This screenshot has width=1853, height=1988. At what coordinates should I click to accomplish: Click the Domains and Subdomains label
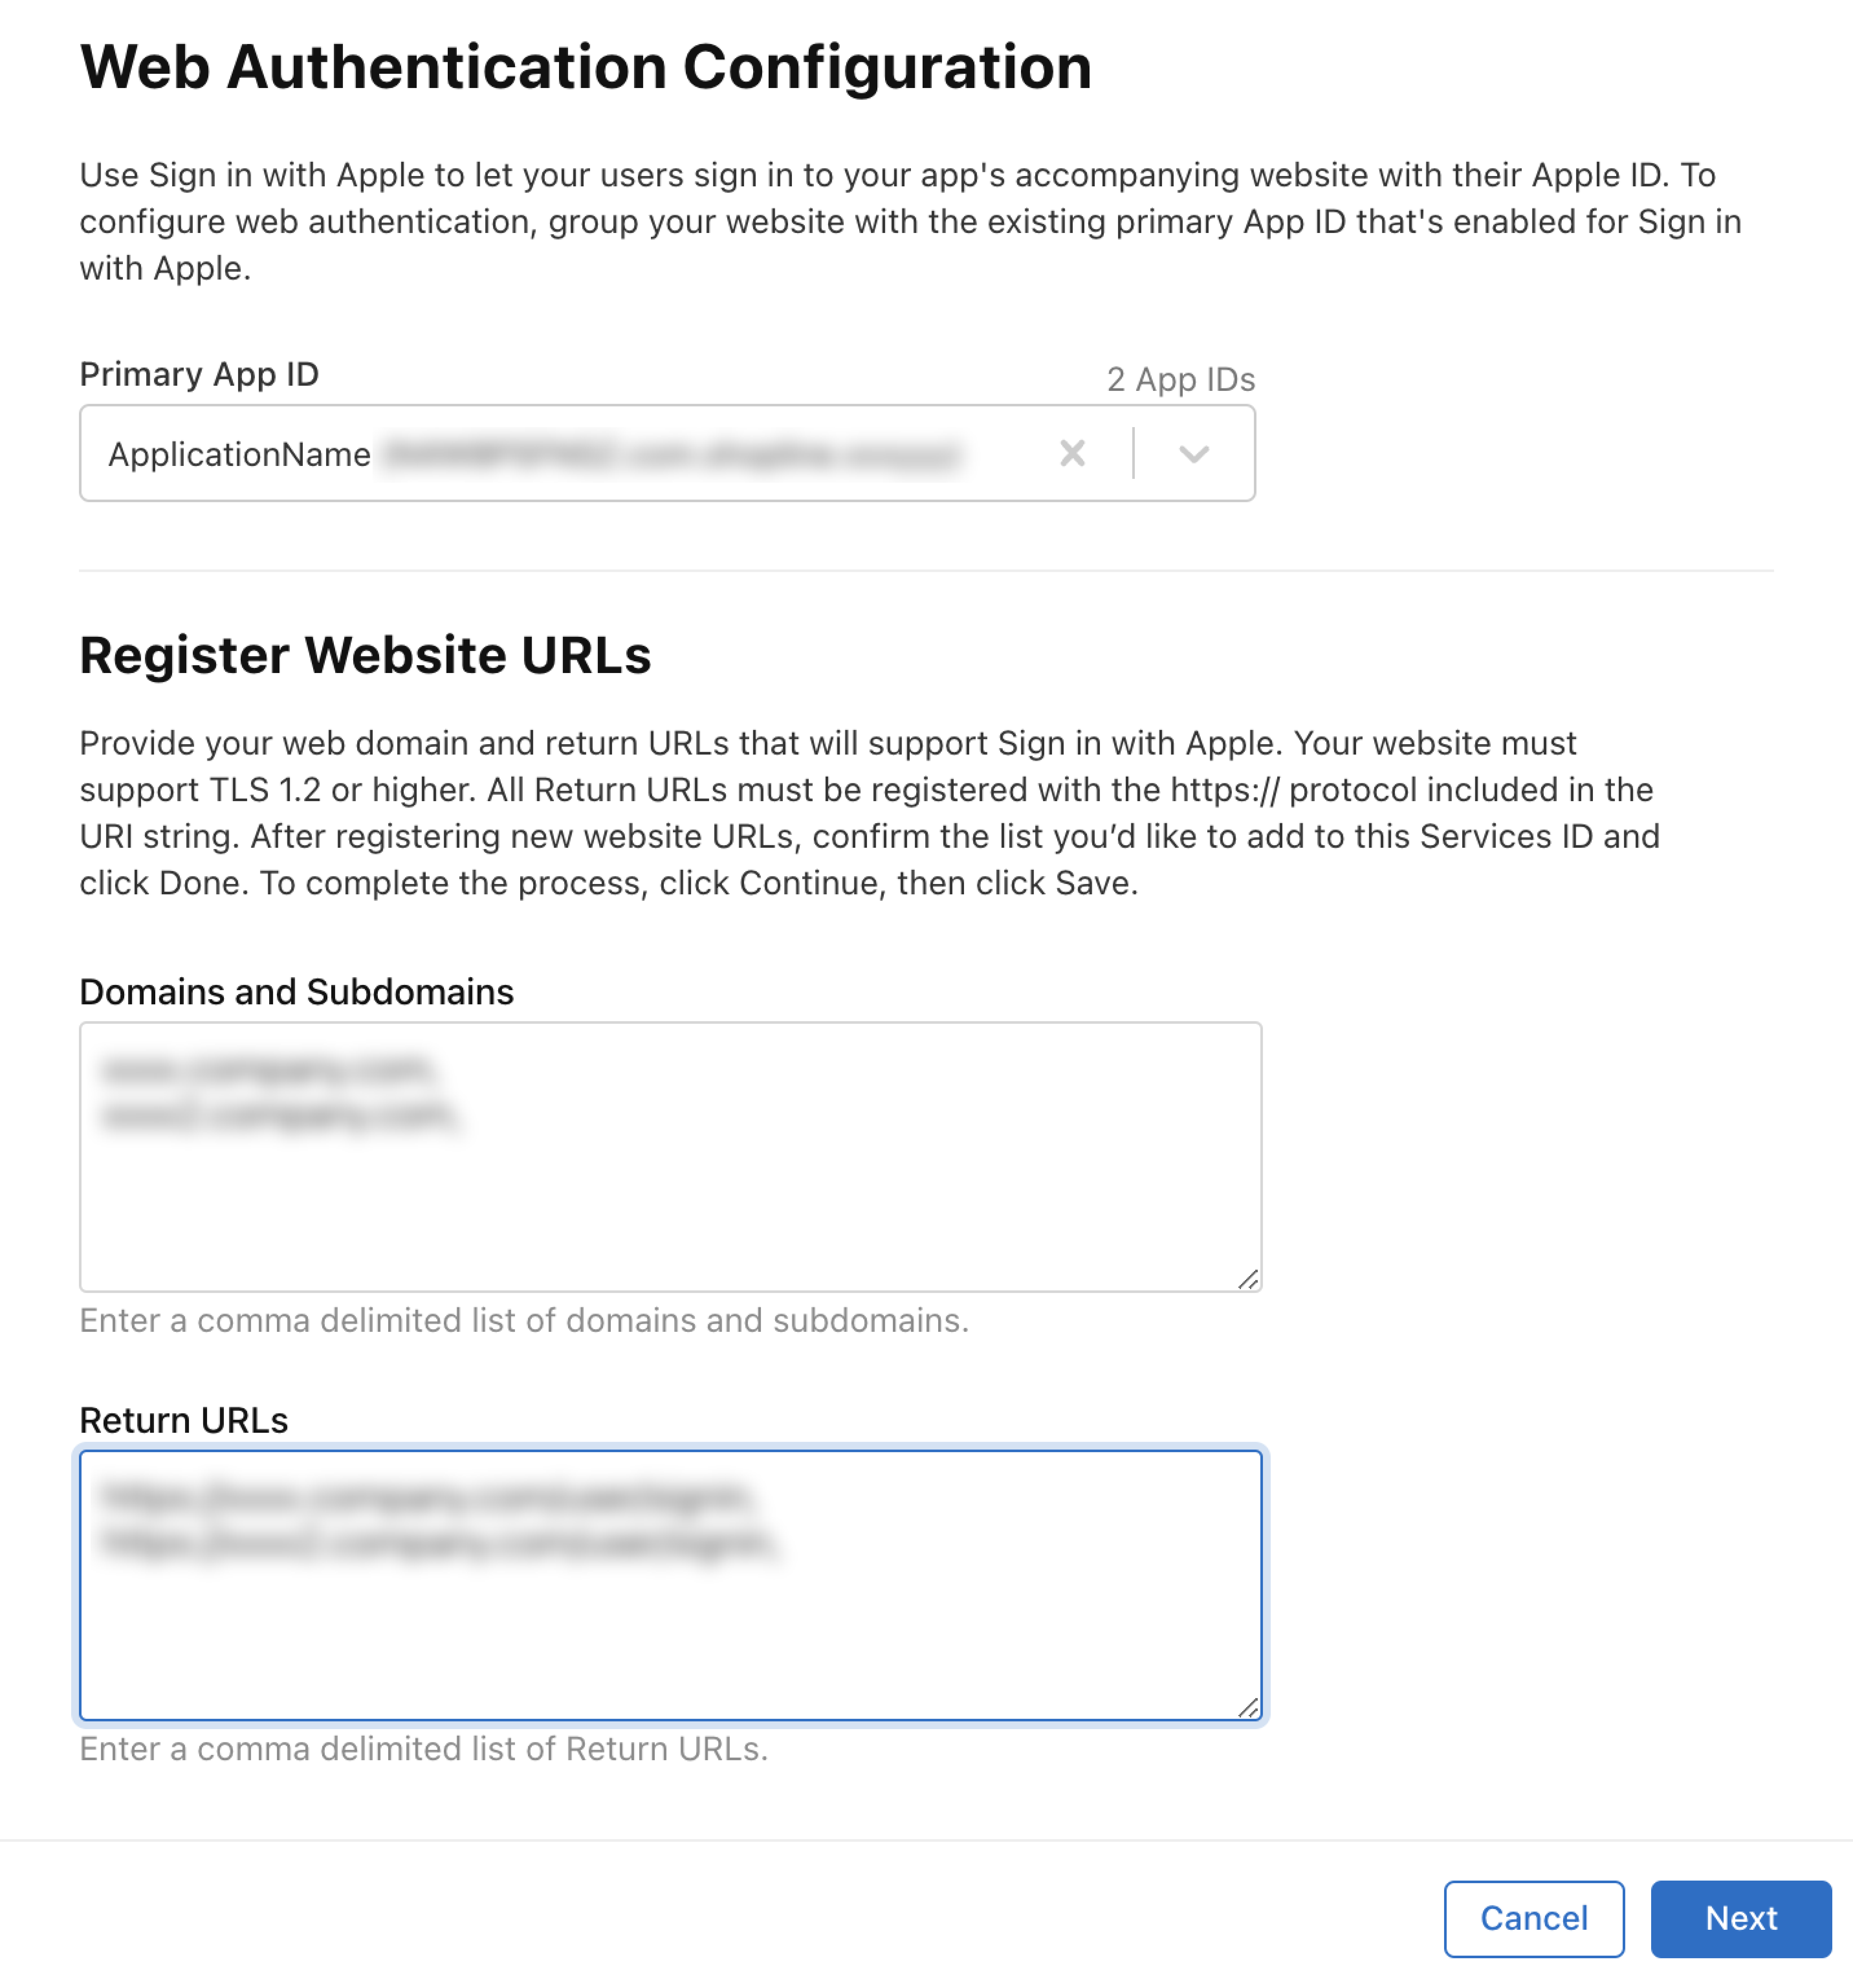(x=296, y=992)
